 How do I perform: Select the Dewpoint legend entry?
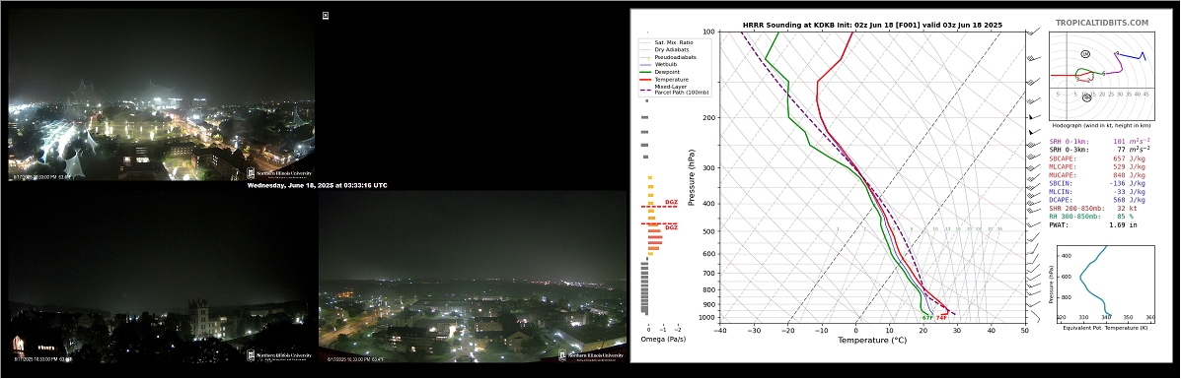661,72
